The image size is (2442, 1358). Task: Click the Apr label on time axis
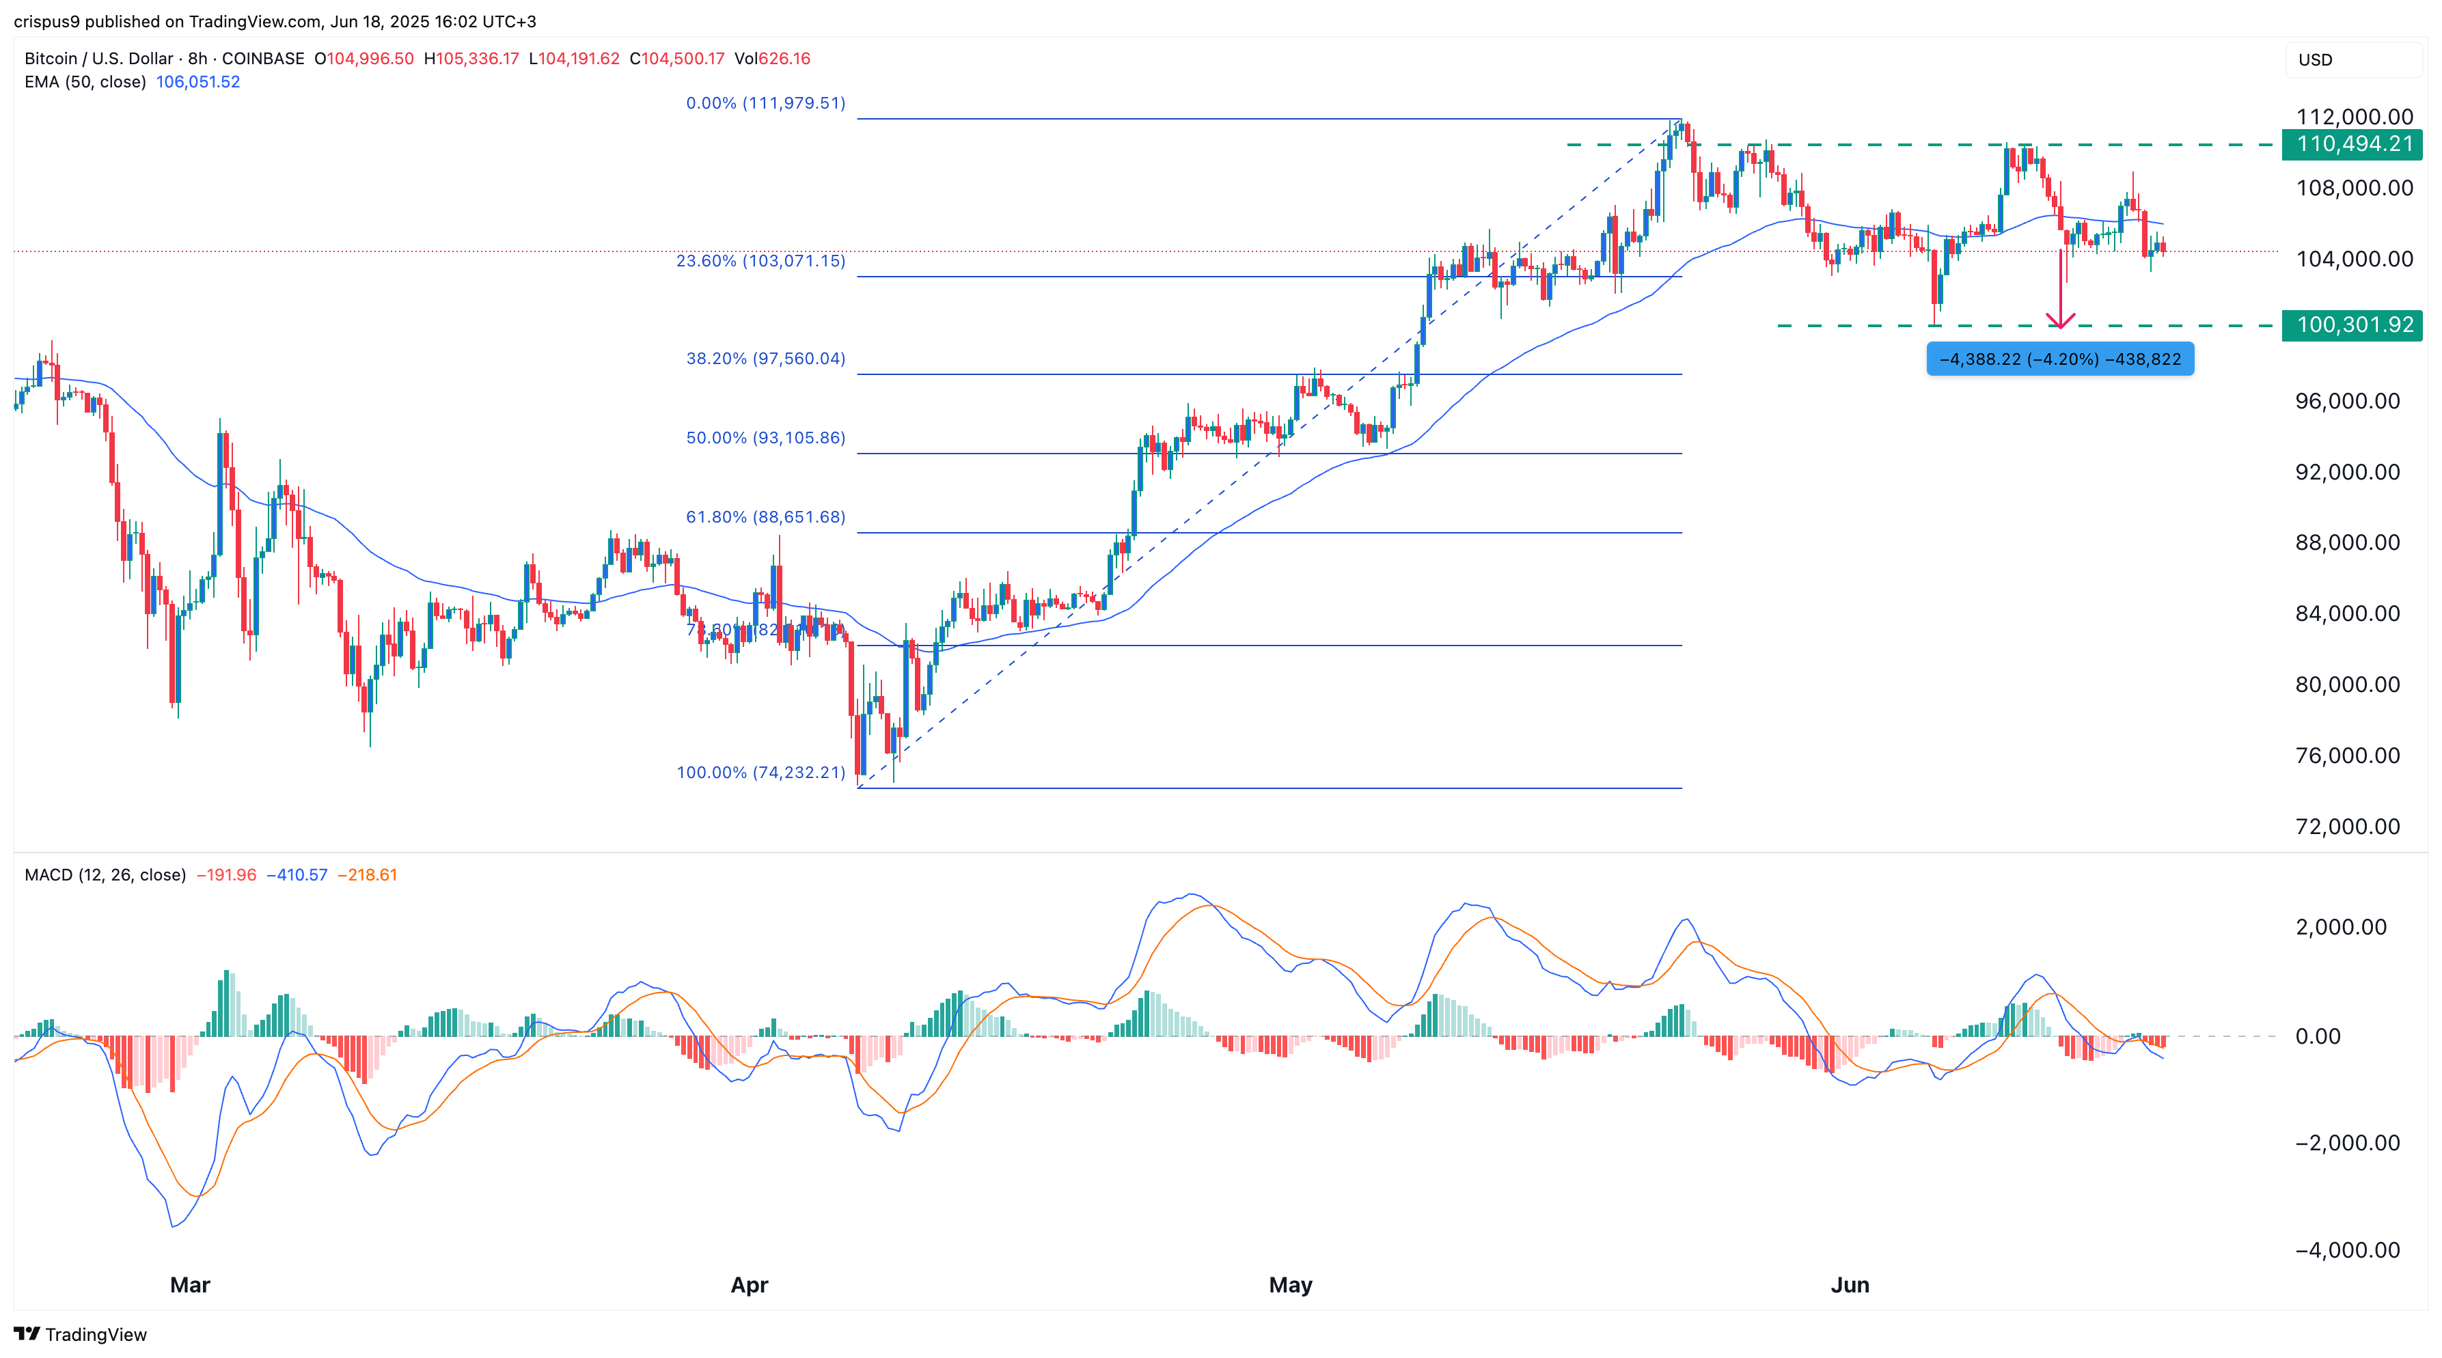(749, 1285)
